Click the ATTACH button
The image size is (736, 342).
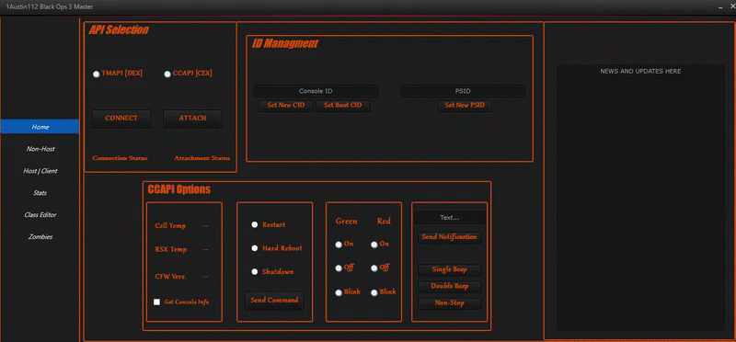point(192,119)
